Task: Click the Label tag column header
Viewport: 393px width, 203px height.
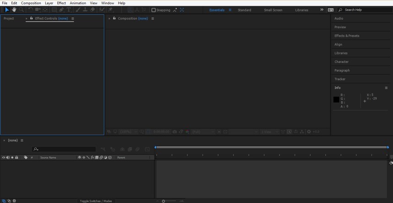Action: pos(26,158)
